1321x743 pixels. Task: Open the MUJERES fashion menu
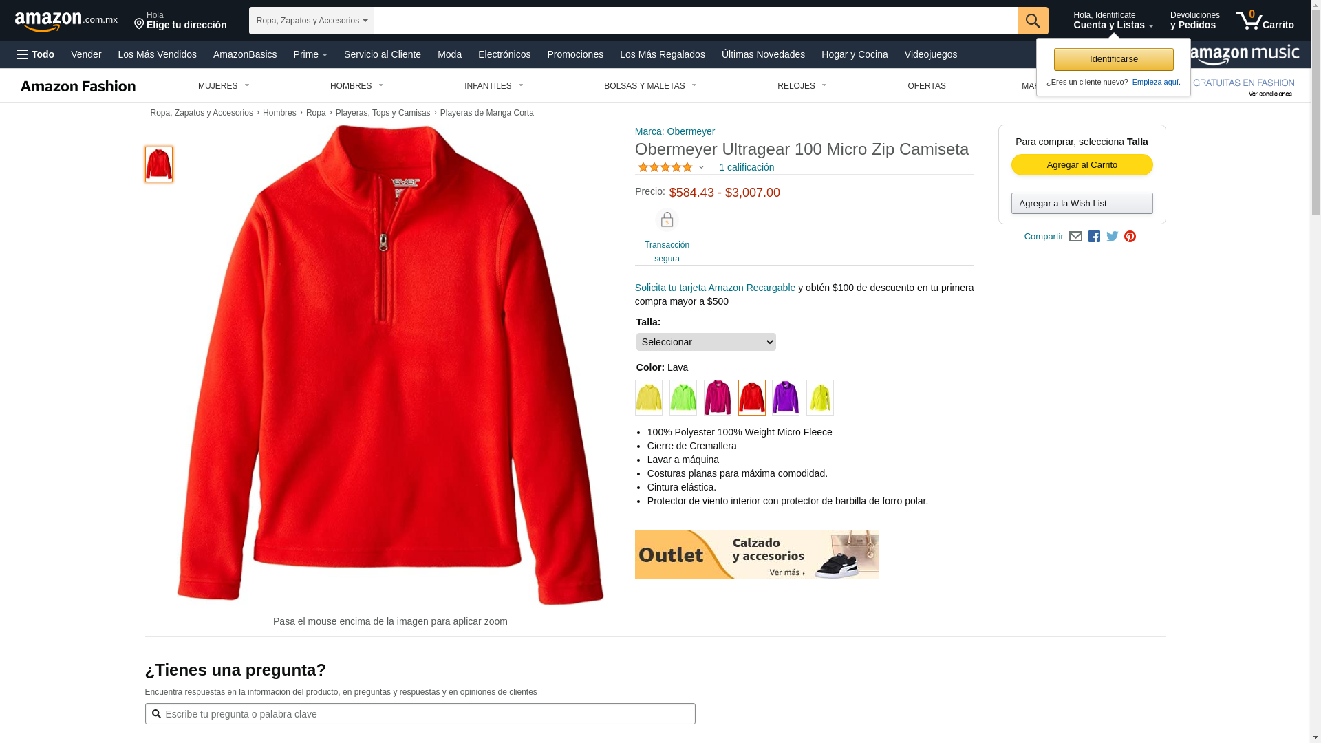pos(224,86)
